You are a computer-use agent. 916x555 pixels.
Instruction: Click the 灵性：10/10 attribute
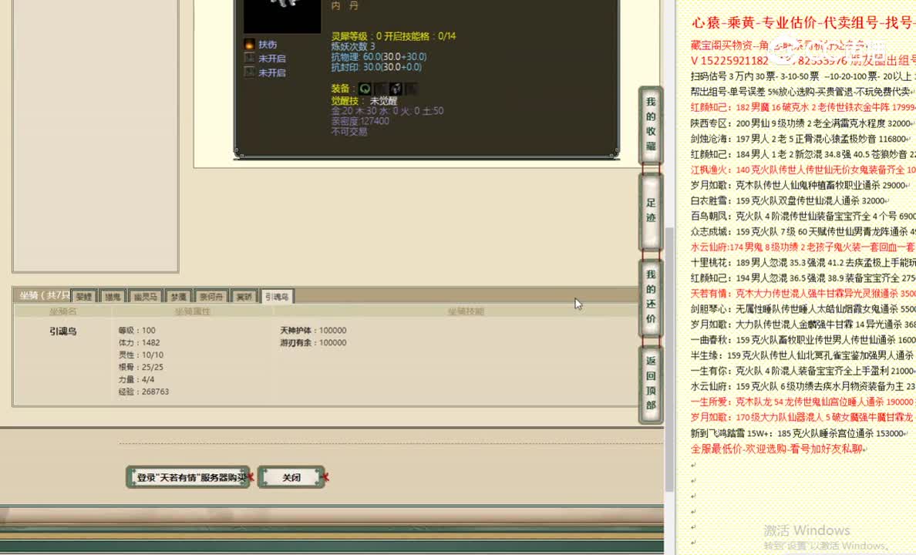pos(141,355)
